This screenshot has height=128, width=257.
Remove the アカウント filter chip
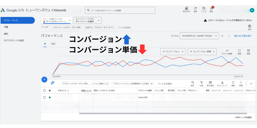[x=152, y=84]
